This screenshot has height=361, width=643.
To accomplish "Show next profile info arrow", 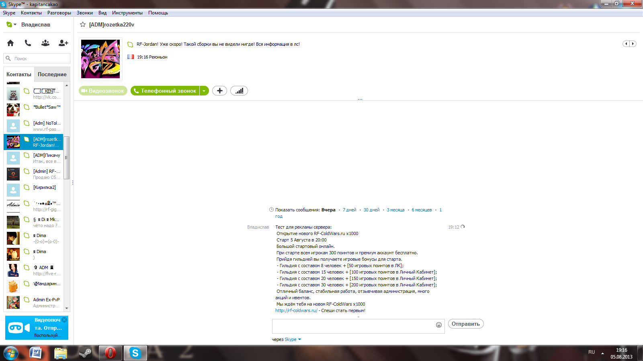I will pos(633,44).
